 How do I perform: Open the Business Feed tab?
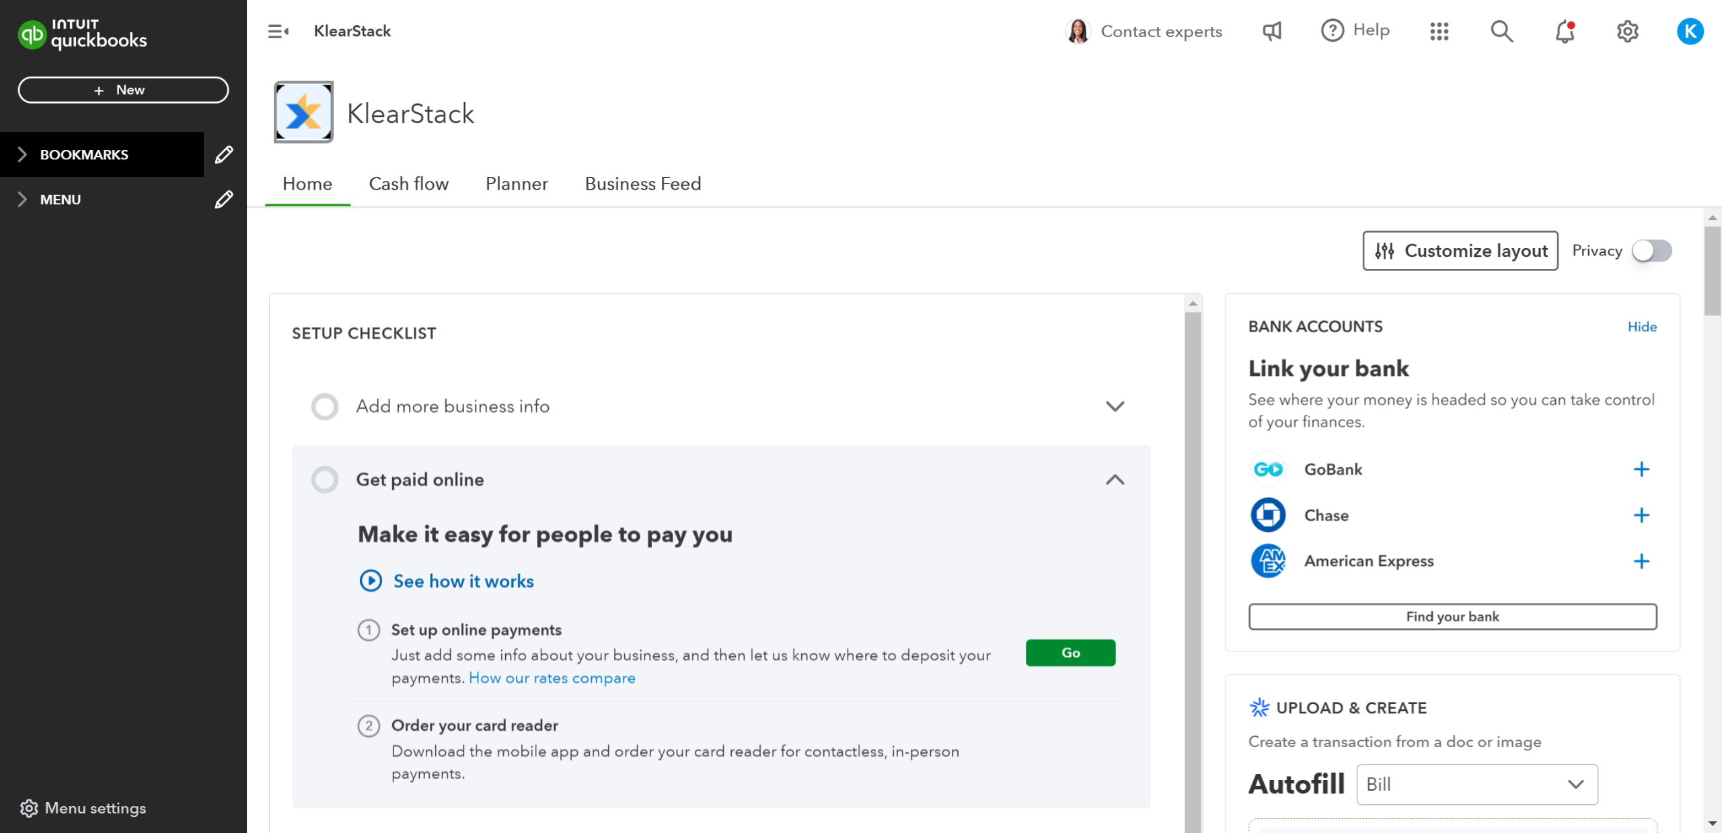click(x=642, y=184)
